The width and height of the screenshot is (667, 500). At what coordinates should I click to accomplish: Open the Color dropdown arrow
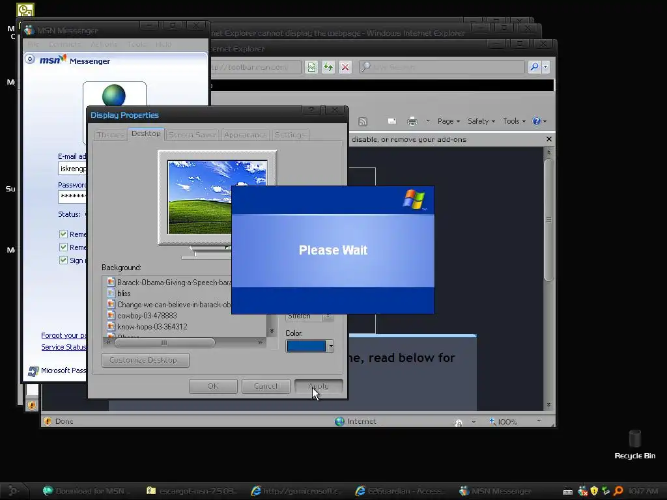click(330, 346)
